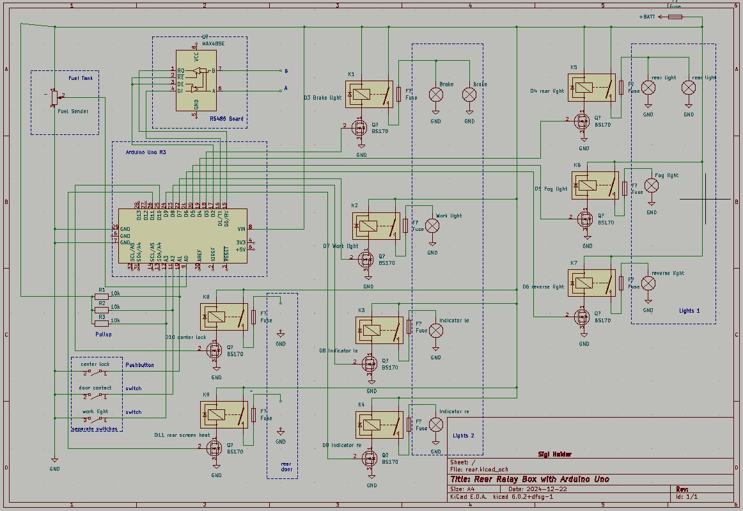This screenshot has width=743, height=511.
Task: Click the Lights 1 group label
Action: 689,311
